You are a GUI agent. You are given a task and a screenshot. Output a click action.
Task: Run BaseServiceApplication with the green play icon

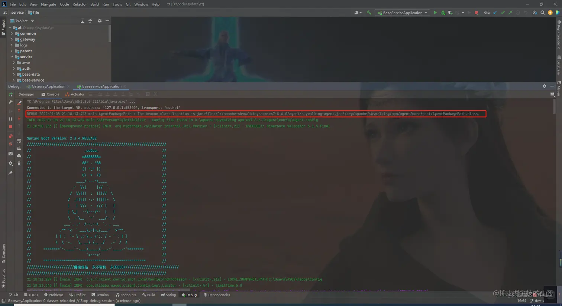point(435,13)
